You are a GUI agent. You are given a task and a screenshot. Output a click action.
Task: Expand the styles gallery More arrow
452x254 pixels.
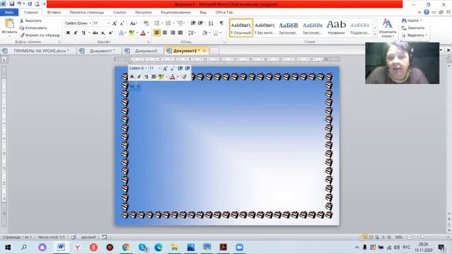[x=375, y=35]
